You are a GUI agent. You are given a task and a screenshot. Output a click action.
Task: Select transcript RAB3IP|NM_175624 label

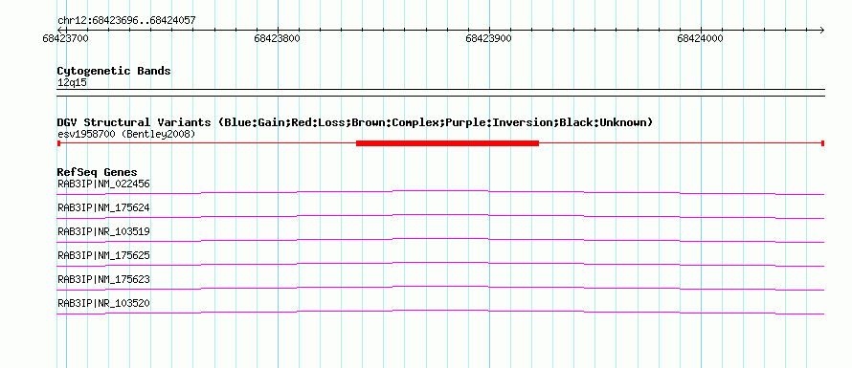tap(103, 207)
